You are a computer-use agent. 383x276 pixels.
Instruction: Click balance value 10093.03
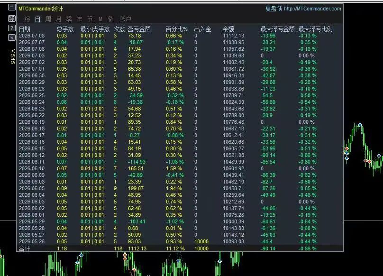point(234,241)
